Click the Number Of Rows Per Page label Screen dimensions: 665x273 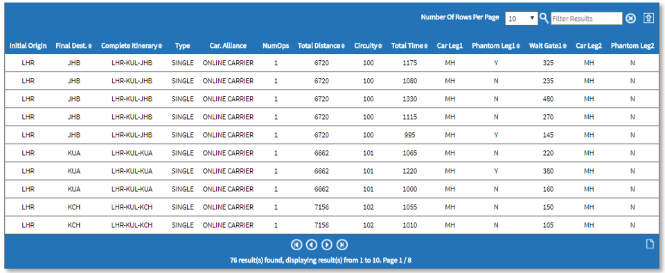(x=460, y=17)
